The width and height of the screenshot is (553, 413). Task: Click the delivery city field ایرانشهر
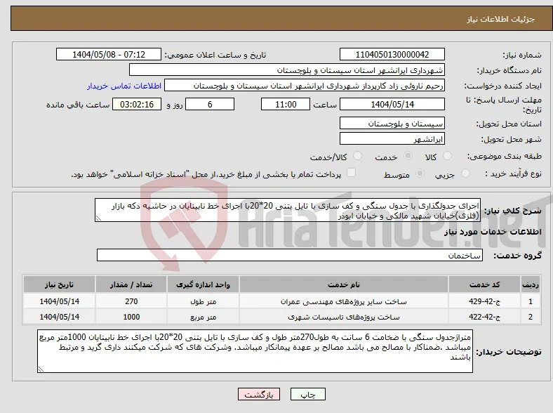392,139
